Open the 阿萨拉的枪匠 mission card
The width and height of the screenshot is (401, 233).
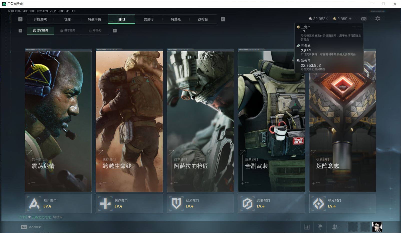click(200, 120)
